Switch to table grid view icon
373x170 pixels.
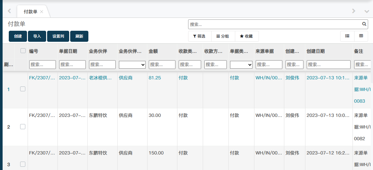point(361,36)
